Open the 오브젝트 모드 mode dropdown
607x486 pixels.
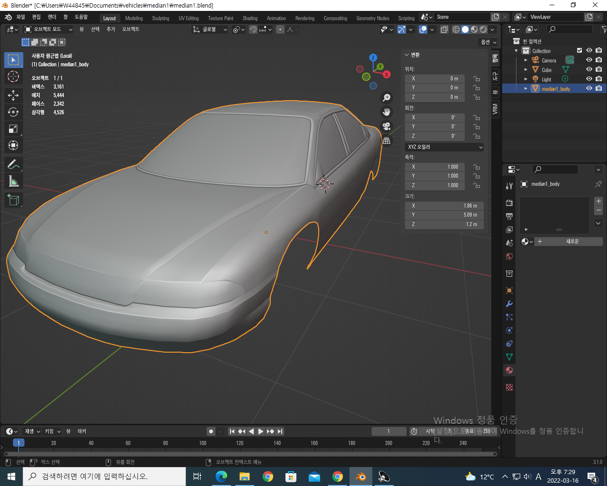point(48,29)
